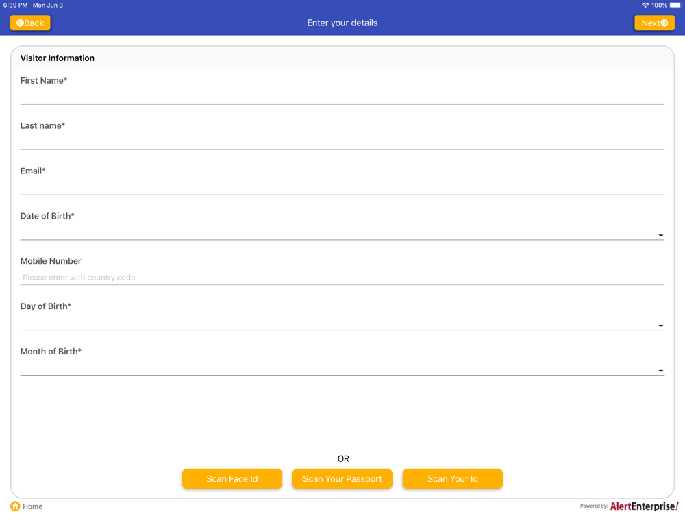Click the AlertEnterprise logo
Screen dimensions: 685x514
(645, 506)
